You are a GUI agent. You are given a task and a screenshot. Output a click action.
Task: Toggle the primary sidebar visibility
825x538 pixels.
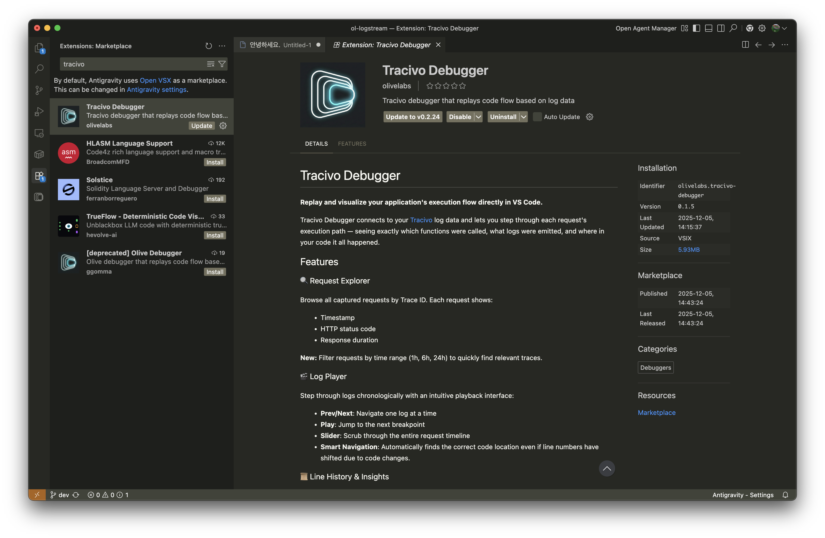696,28
